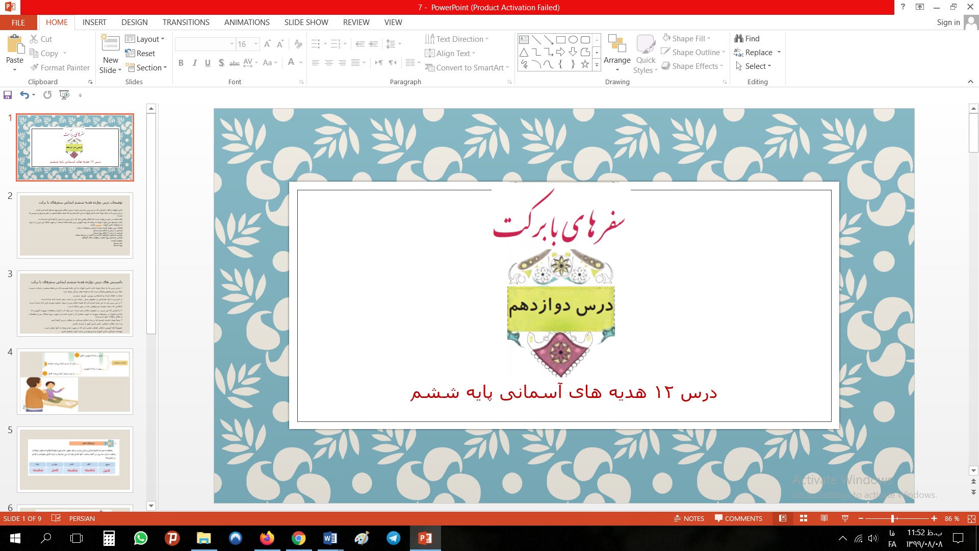Click the Undo arrow icon
The image size is (979, 551).
click(x=24, y=95)
